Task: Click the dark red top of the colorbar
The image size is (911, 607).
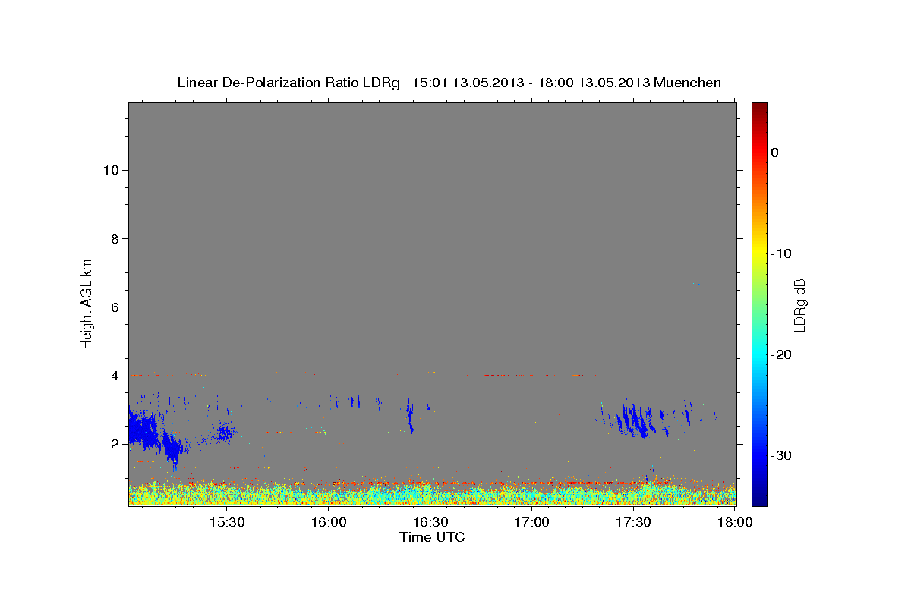Action: pos(759,110)
